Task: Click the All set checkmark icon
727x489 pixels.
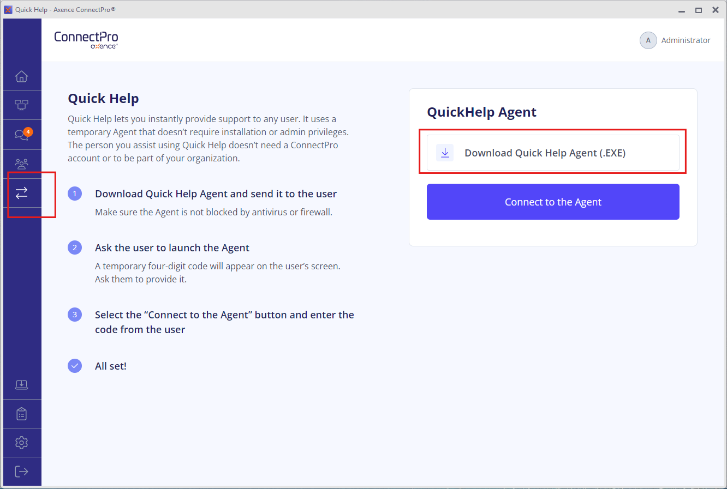Action: point(75,366)
